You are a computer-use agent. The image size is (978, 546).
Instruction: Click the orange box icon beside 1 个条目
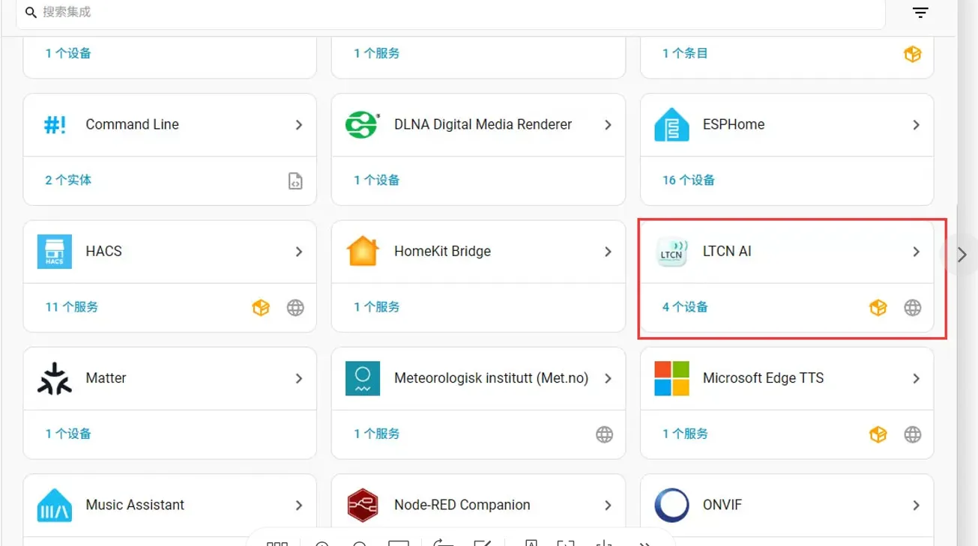(x=912, y=54)
